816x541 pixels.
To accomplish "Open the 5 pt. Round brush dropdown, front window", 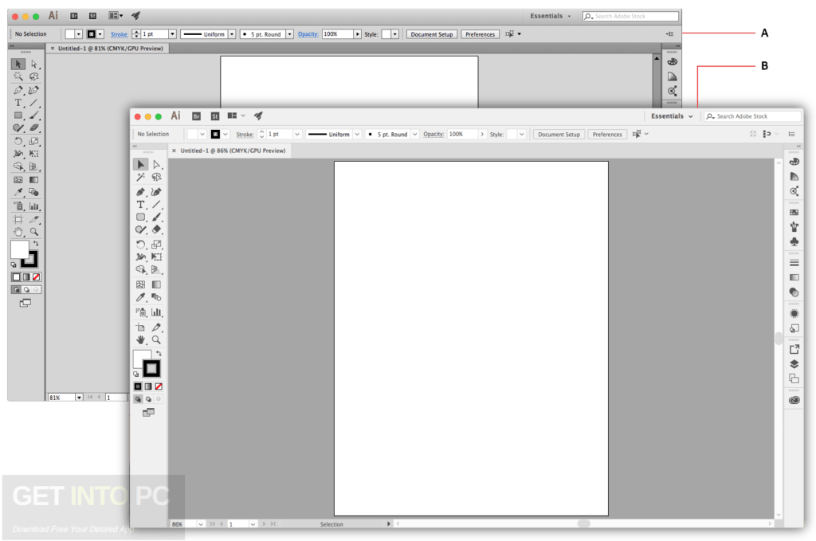I will (414, 134).
